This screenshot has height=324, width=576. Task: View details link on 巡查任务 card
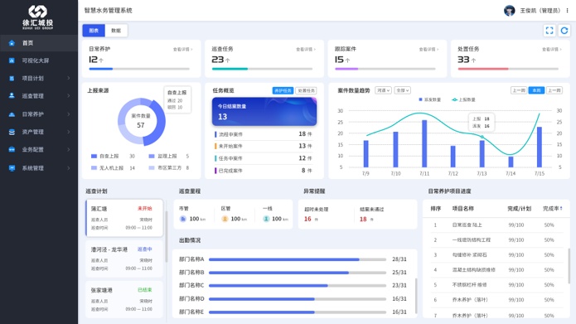pyautogui.click(x=306, y=49)
